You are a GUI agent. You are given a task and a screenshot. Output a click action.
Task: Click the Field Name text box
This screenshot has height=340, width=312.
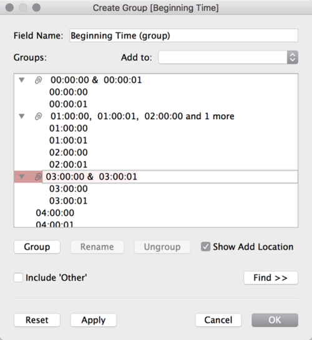point(183,36)
